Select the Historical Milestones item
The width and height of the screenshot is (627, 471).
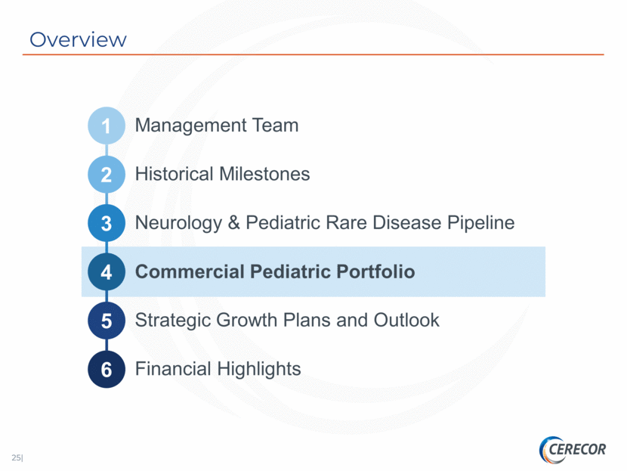[x=222, y=174]
